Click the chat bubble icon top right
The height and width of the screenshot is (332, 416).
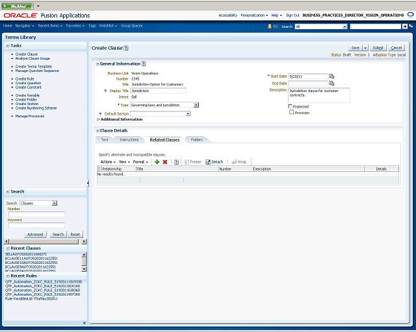click(x=410, y=15)
